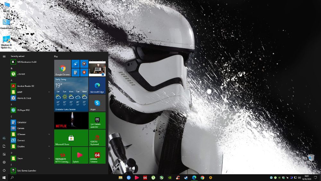Open the Power options button

pos(4,170)
